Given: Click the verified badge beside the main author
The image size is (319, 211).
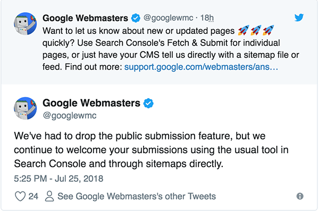Looking at the screenshot, I should tap(148, 103).
